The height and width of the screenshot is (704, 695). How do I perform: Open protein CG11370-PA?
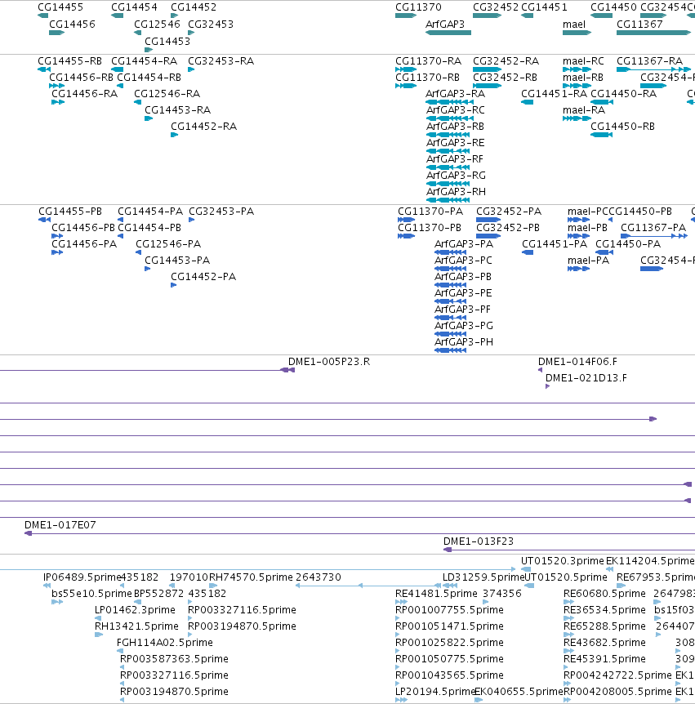(407, 220)
